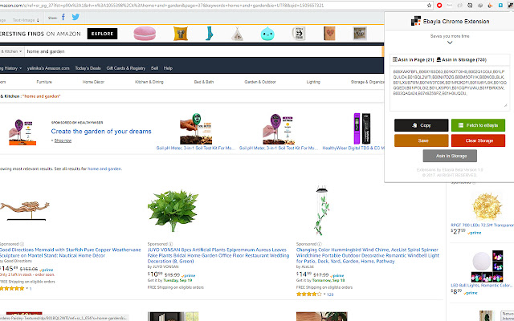
Task: Open the hummingbird wind chime image
Action: tap(322, 210)
